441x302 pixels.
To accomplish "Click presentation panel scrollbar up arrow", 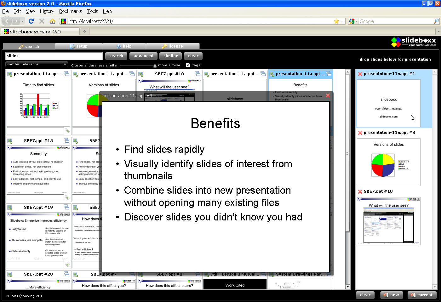I will 435,72.
